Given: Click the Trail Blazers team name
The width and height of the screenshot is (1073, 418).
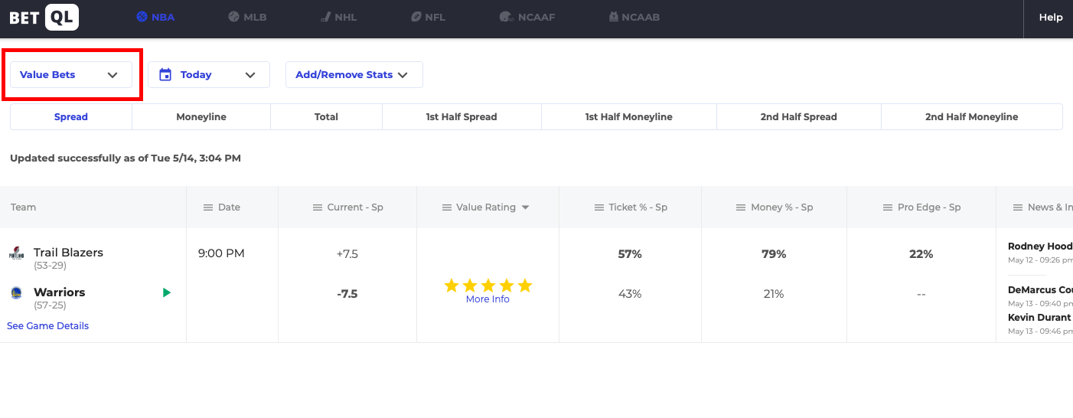Looking at the screenshot, I should pos(68,253).
